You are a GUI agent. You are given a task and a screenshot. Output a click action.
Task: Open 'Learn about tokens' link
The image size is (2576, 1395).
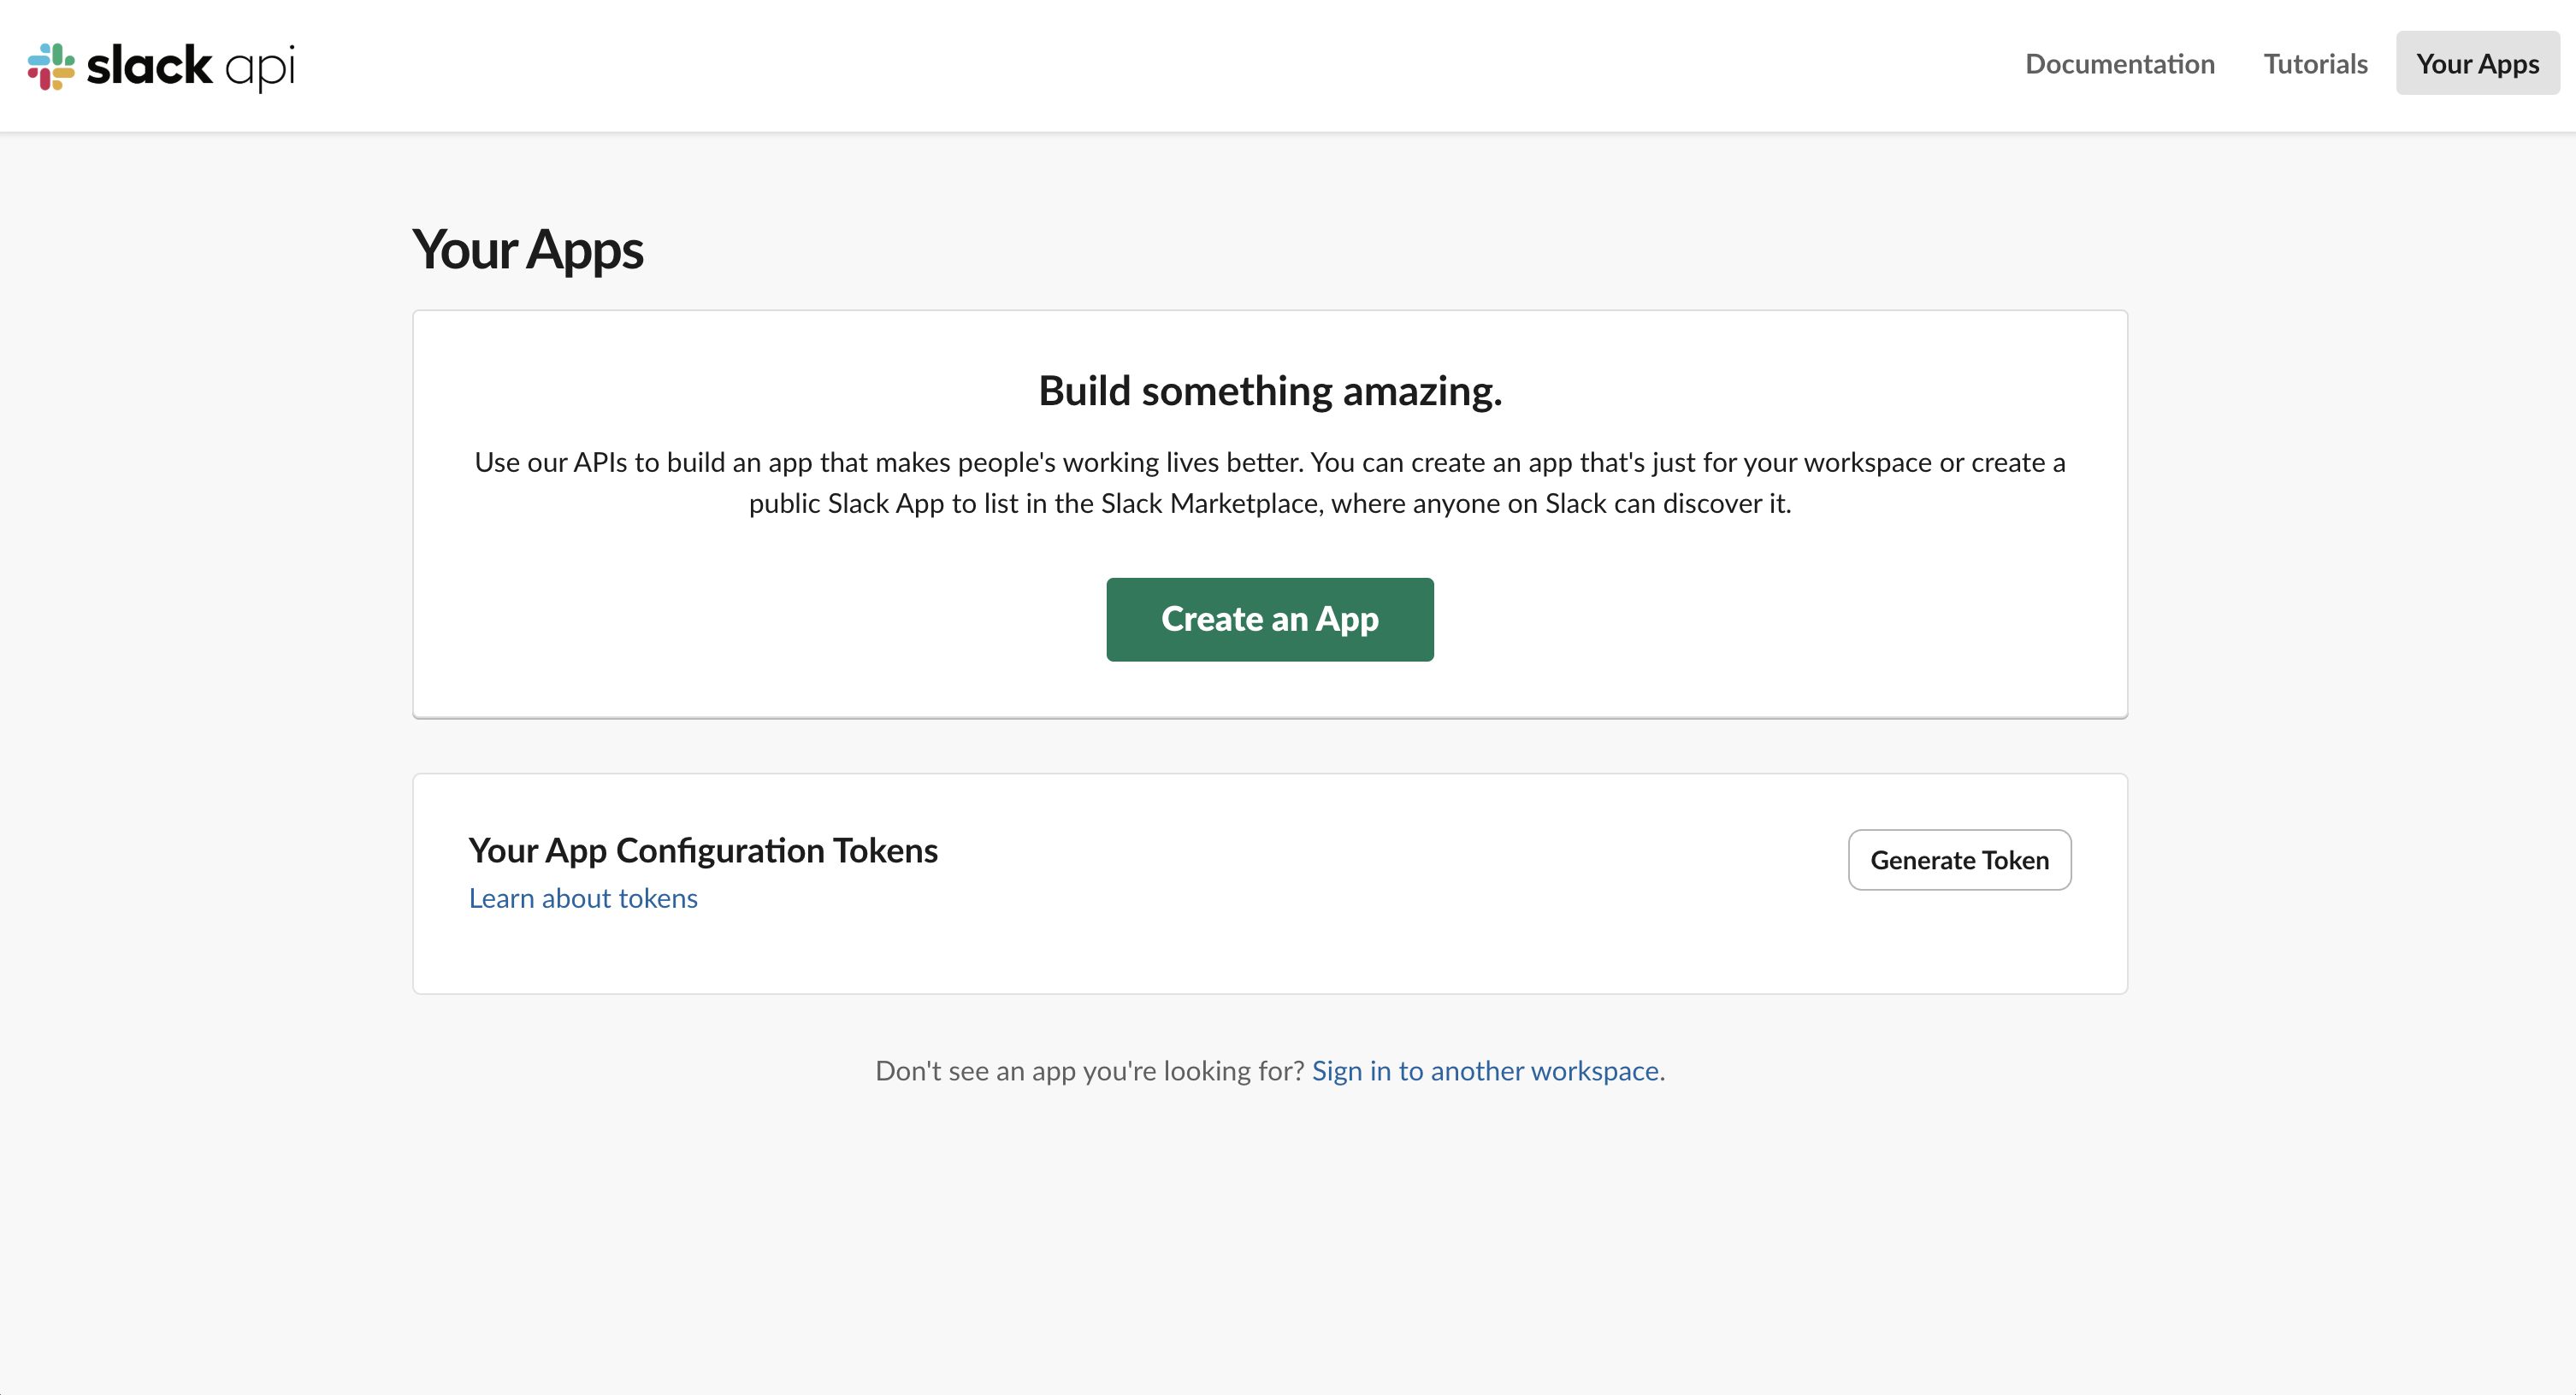tap(583, 898)
